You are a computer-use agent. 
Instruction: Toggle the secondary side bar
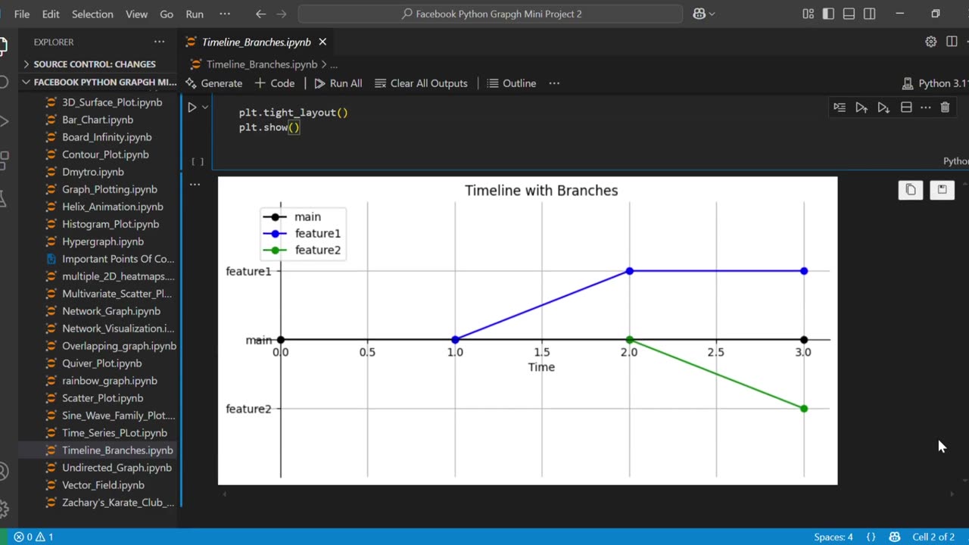[x=870, y=14]
